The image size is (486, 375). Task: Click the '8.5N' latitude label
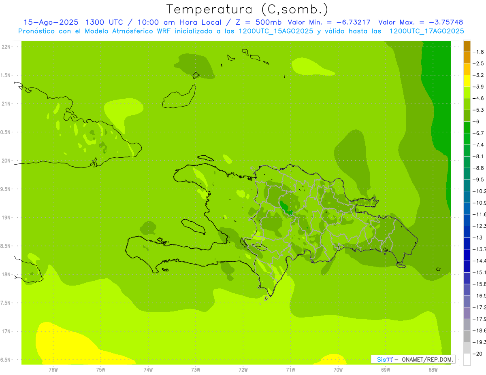(x=6, y=246)
